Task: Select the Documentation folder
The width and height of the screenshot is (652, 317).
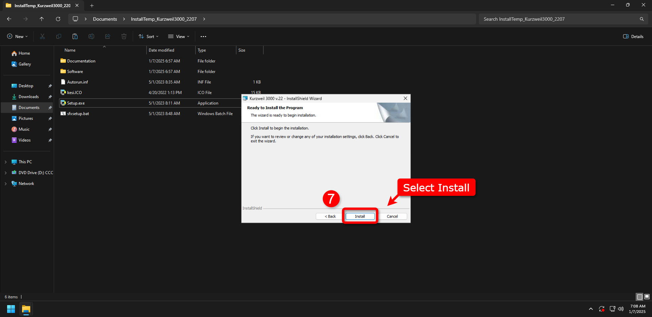Action: click(81, 61)
